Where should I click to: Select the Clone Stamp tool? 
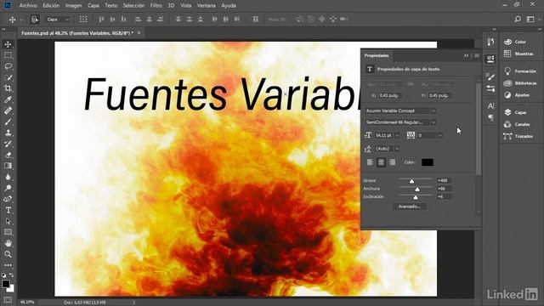(8, 133)
